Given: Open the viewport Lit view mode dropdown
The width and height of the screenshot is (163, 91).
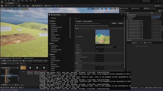Looking at the screenshot, I should click(13, 9).
